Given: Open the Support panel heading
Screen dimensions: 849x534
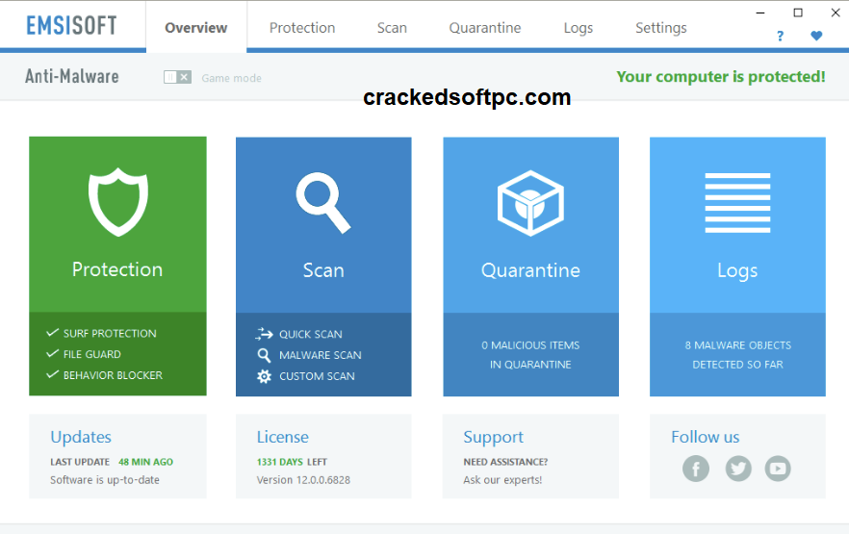Looking at the screenshot, I should [x=493, y=437].
